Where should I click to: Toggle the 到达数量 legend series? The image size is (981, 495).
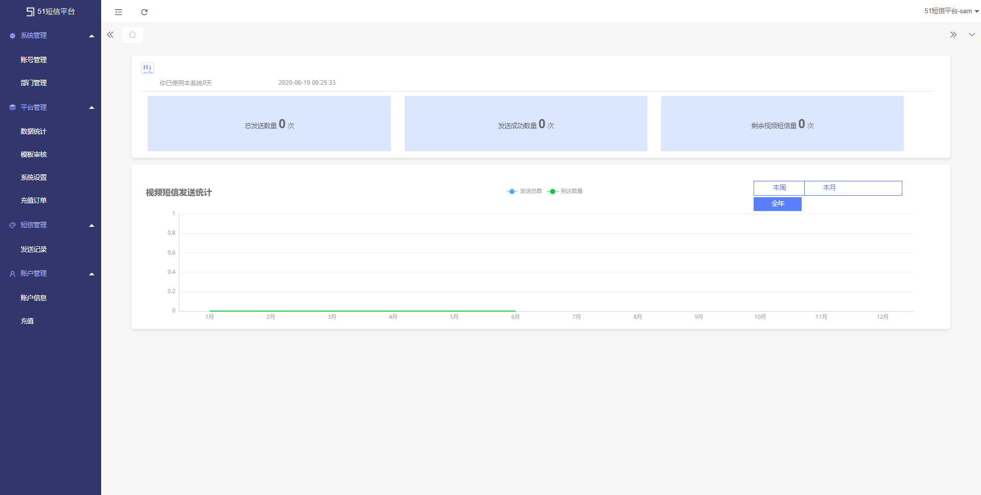click(565, 191)
